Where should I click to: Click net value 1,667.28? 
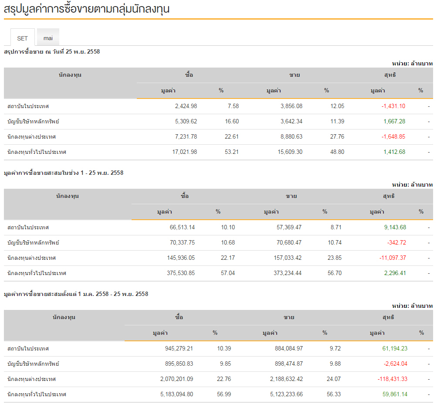[394, 122]
